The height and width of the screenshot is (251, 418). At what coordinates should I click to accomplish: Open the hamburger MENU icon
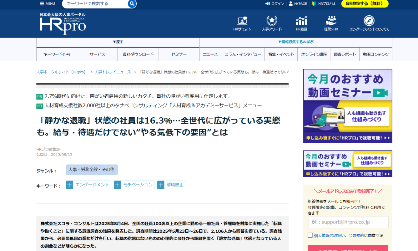pyautogui.click(x=42, y=4)
